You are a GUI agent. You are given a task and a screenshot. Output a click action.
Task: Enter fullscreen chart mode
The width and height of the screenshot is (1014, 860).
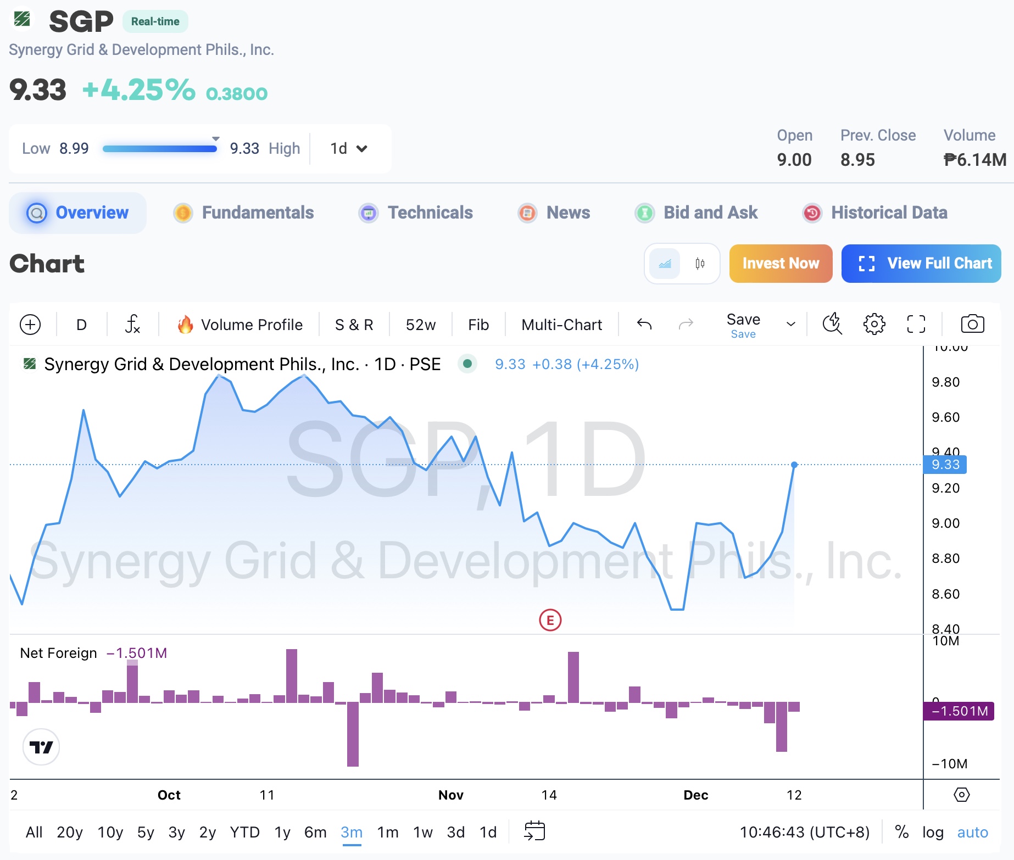tap(916, 324)
